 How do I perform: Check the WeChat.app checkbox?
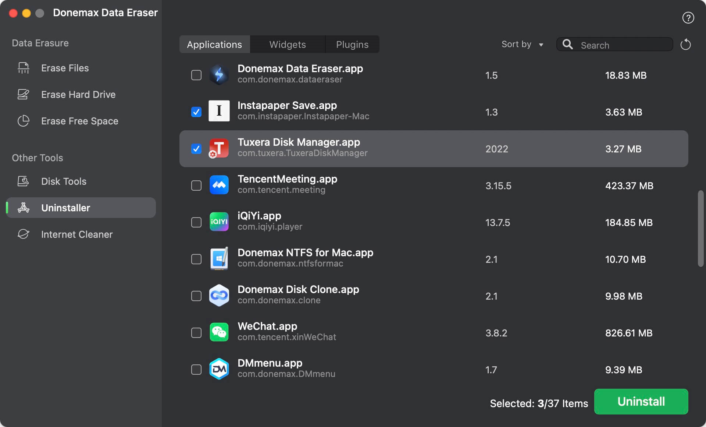pos(196,333)
